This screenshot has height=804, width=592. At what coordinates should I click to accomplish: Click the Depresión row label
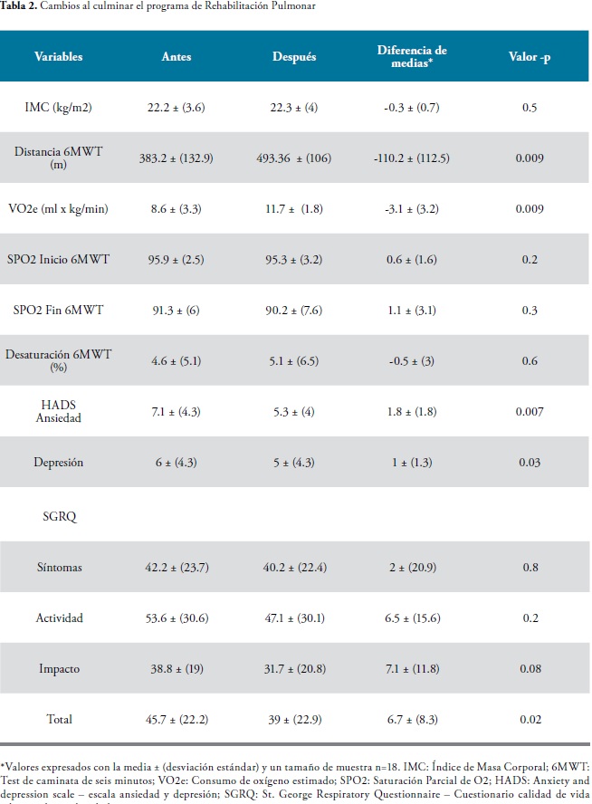point(59,463)
